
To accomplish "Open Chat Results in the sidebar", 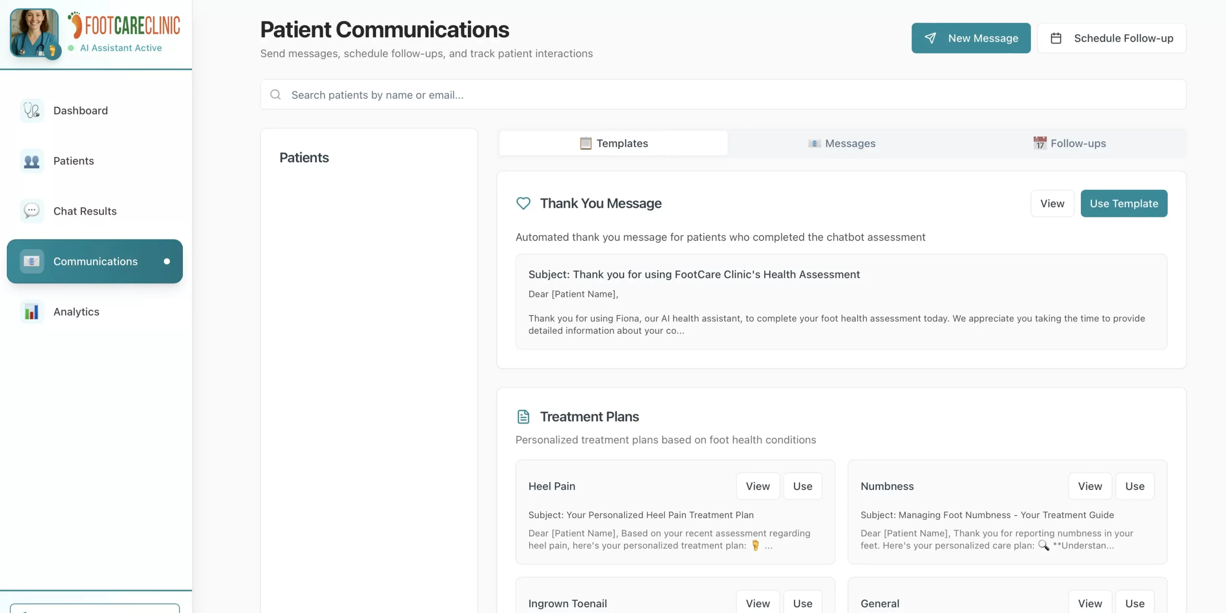I will coord(95,211).
